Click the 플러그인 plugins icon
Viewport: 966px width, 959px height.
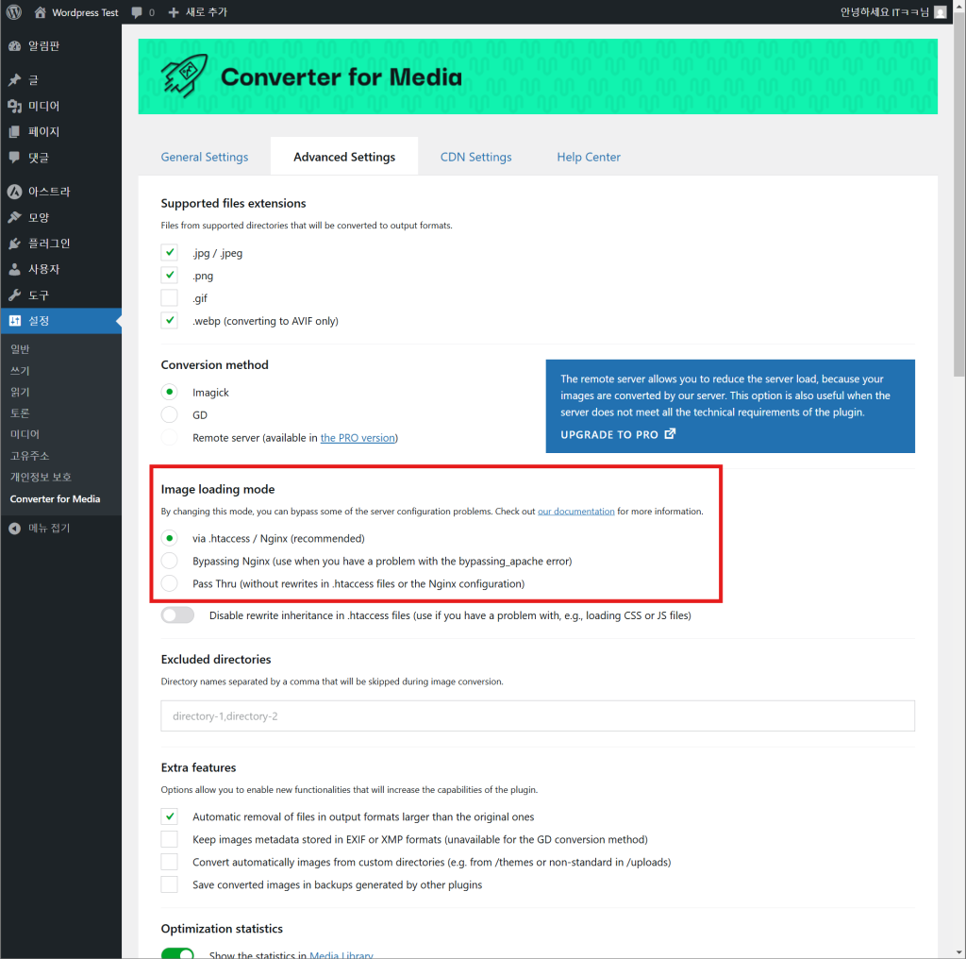pos(15,244)
